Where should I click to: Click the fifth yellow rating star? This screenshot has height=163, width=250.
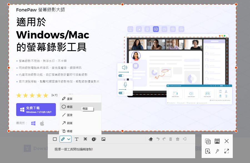[46, 95]
